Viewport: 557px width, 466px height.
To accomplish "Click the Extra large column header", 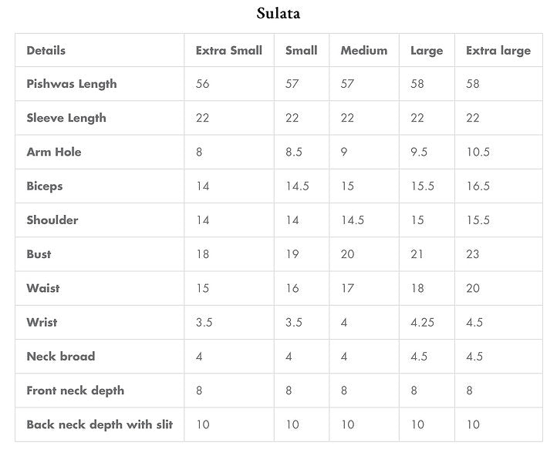I will (x=498, y=51).
